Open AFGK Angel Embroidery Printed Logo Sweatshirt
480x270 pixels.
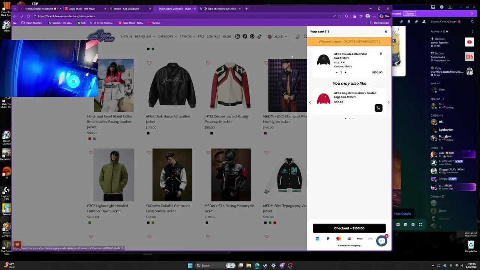tap(355, 95)
